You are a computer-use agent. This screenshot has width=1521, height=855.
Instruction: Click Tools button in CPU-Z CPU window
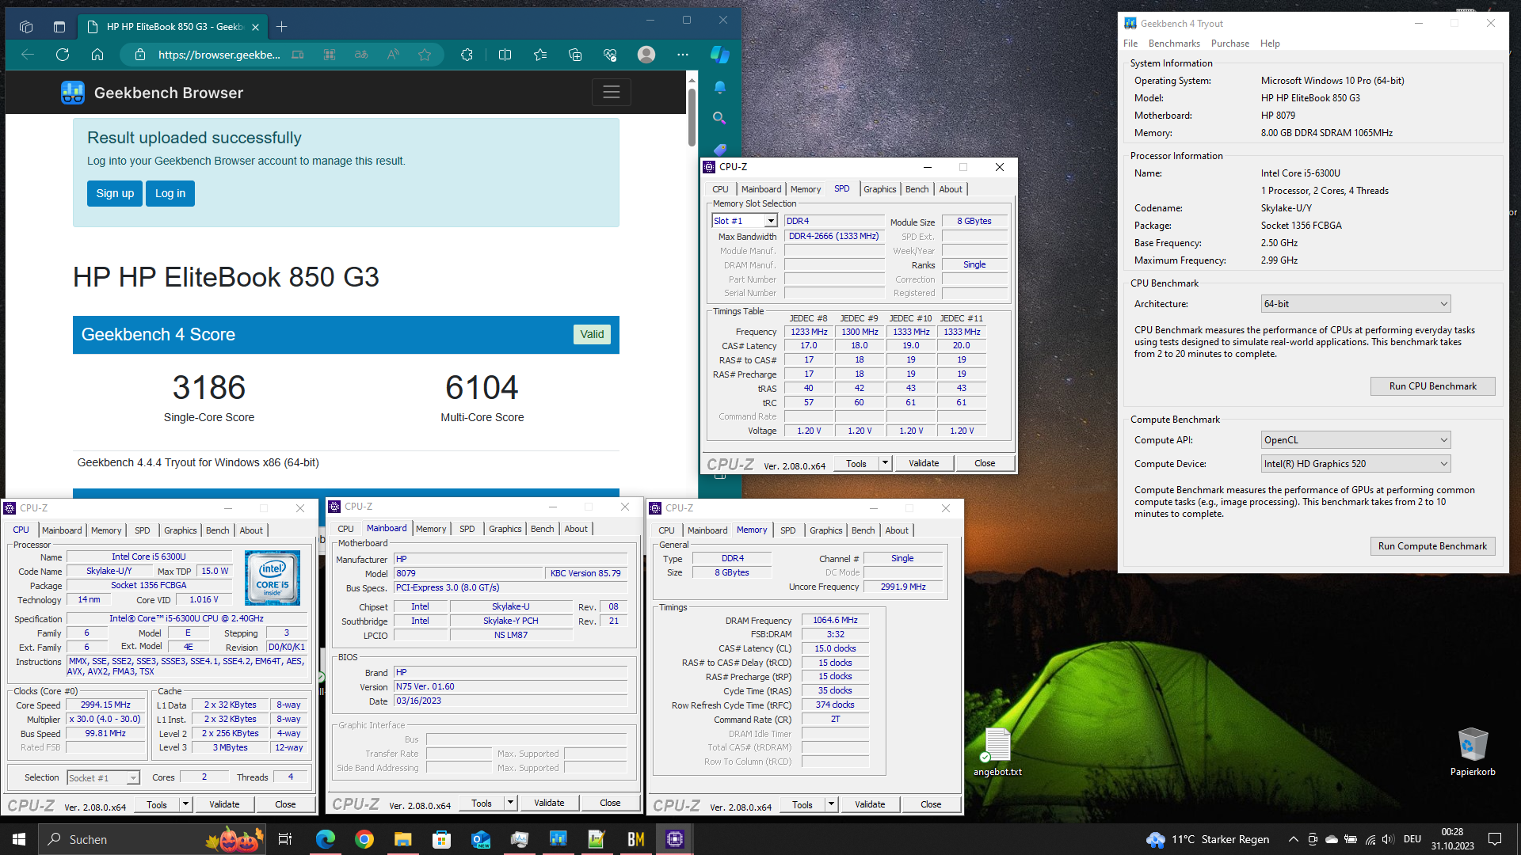[157, 804]
